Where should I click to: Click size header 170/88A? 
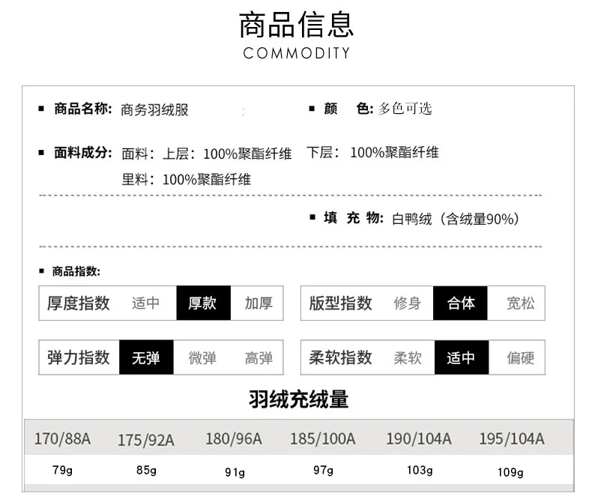pos(62,439)
